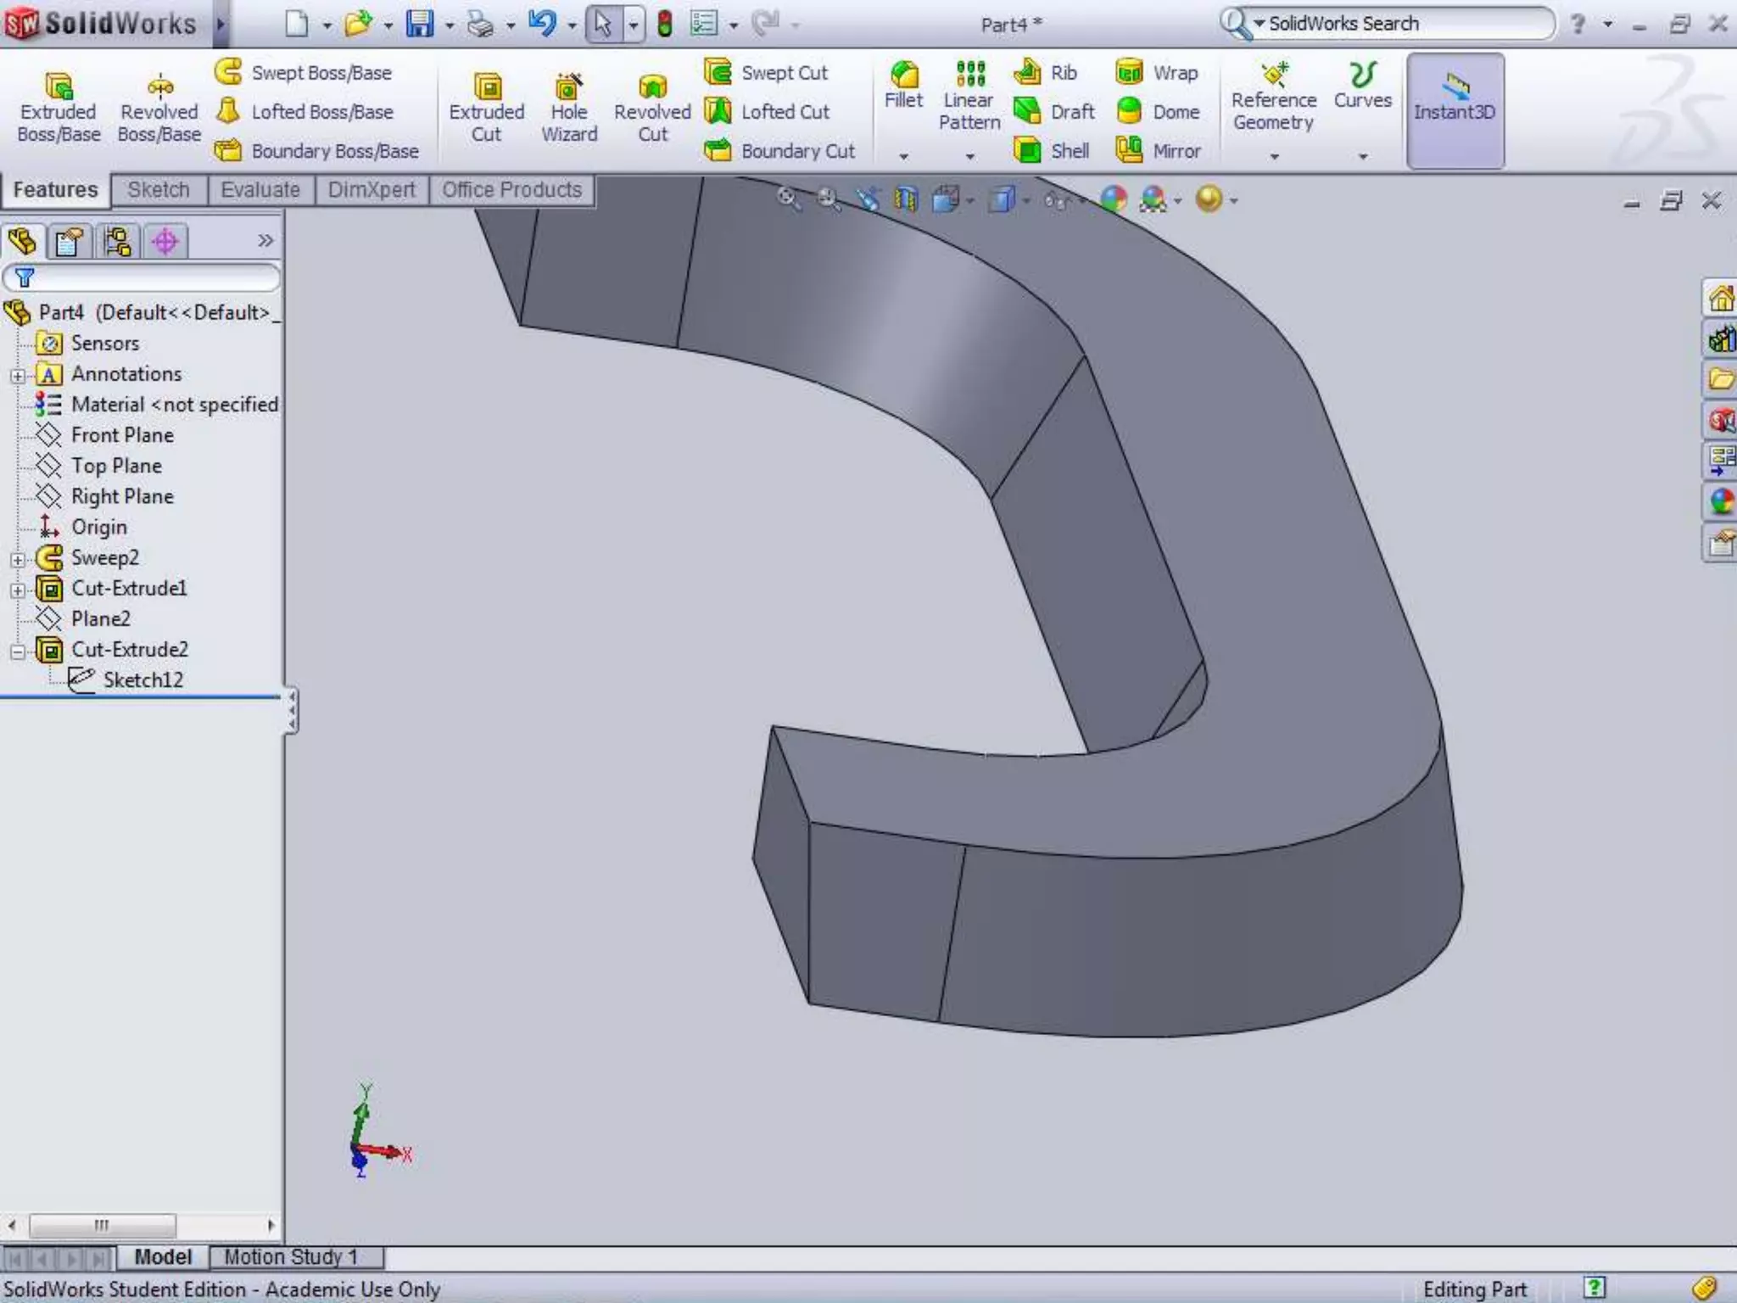Expand the Sweep2 feature node
Viewport: 1737px width, 1303px height.
18,560
